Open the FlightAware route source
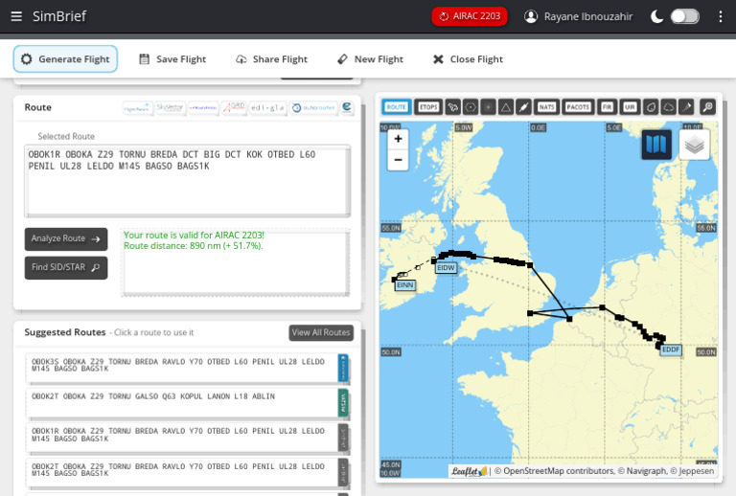Screen dimensions: 736x496 (138, 108)
